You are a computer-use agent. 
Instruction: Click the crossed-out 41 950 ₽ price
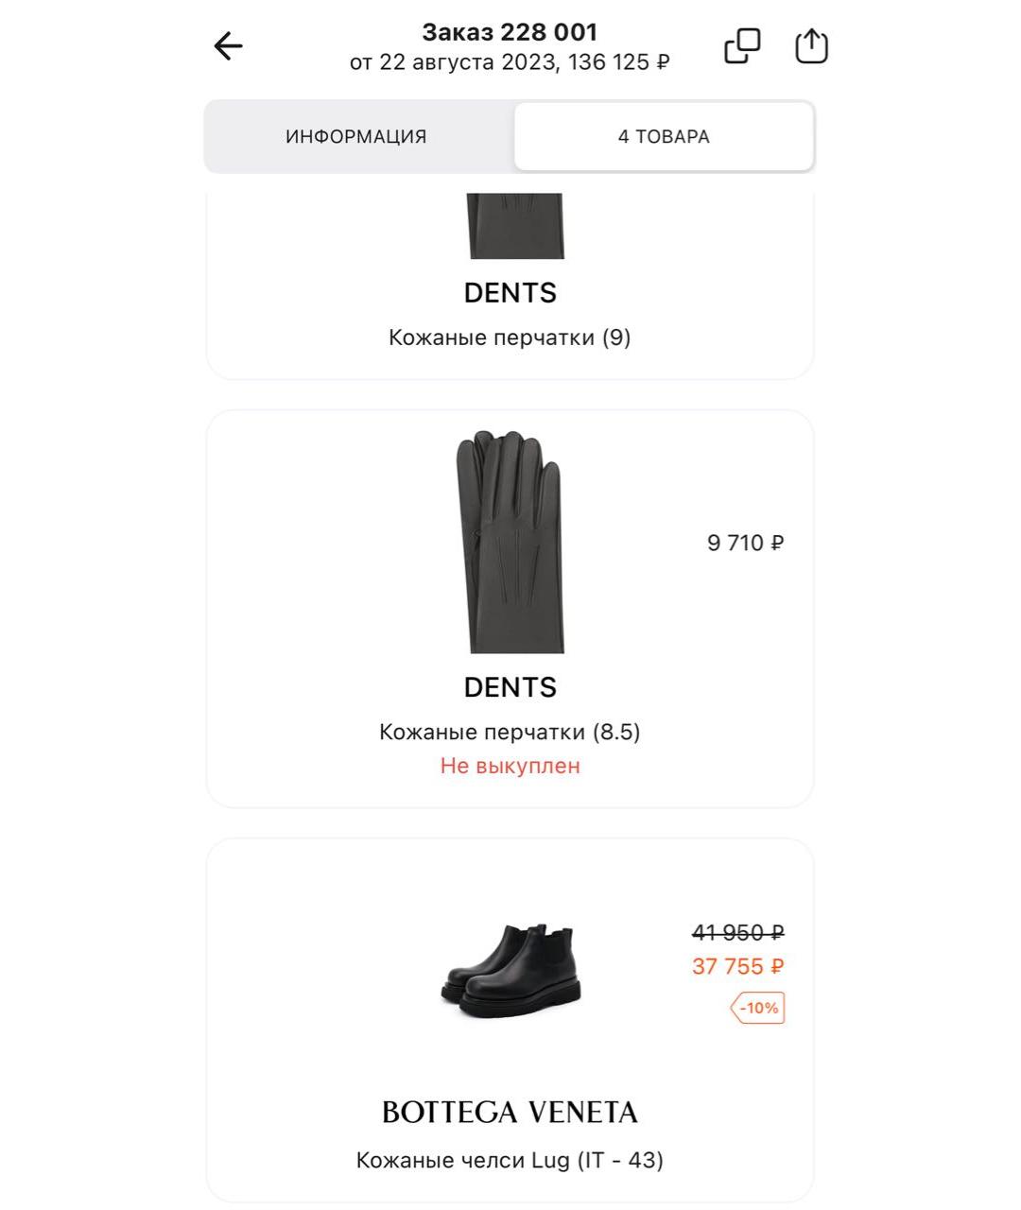[737, 933]
